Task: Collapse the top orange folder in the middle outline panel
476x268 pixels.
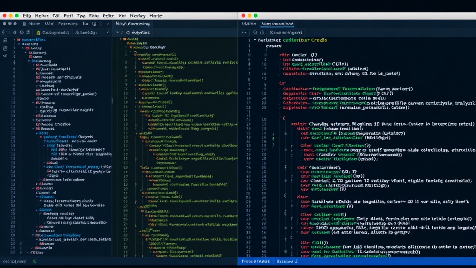Action: [x=121, y=39]
